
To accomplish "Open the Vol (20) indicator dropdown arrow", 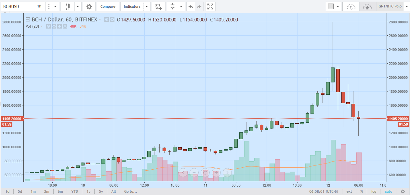I will (42, 26).
